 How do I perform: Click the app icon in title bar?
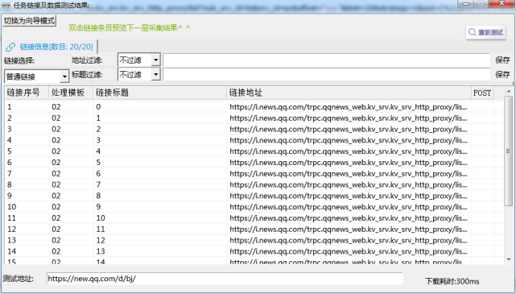6,5
